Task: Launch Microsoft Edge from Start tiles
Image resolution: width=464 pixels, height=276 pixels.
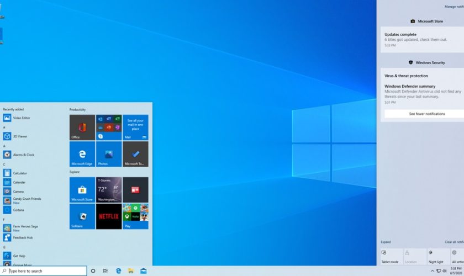Action: tap(82, 154)
